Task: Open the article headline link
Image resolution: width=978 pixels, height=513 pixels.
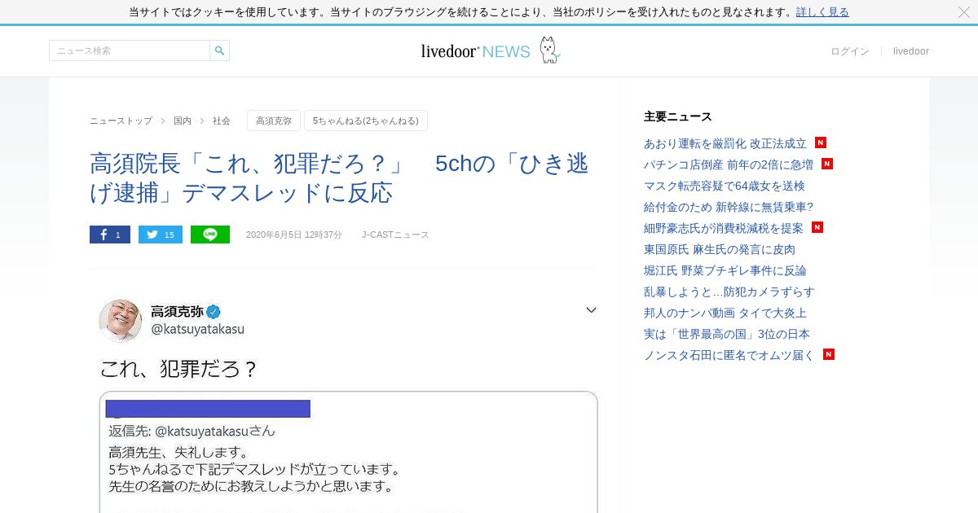Action: 339,178
